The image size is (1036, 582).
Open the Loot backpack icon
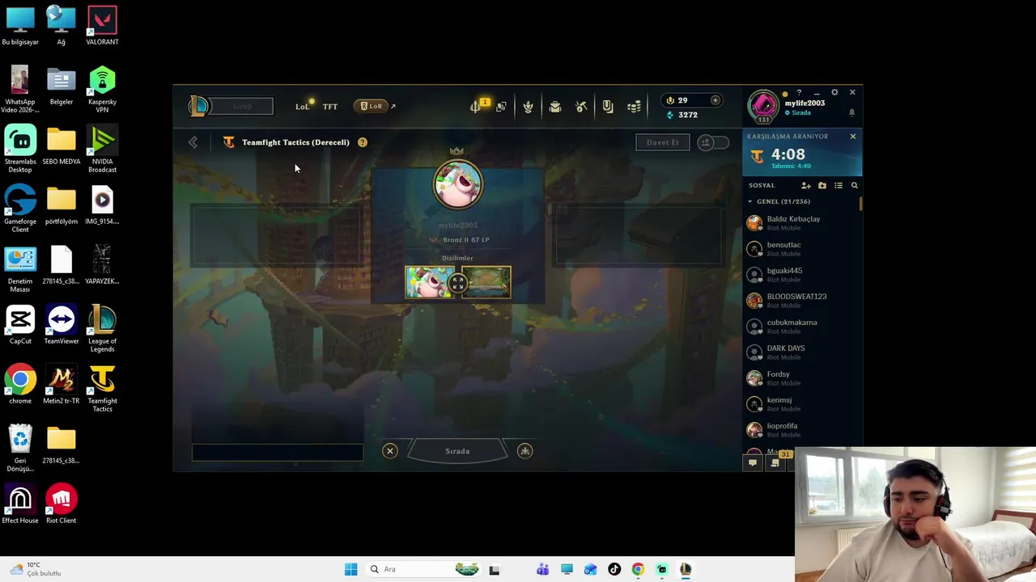click(x=554, y=107)
